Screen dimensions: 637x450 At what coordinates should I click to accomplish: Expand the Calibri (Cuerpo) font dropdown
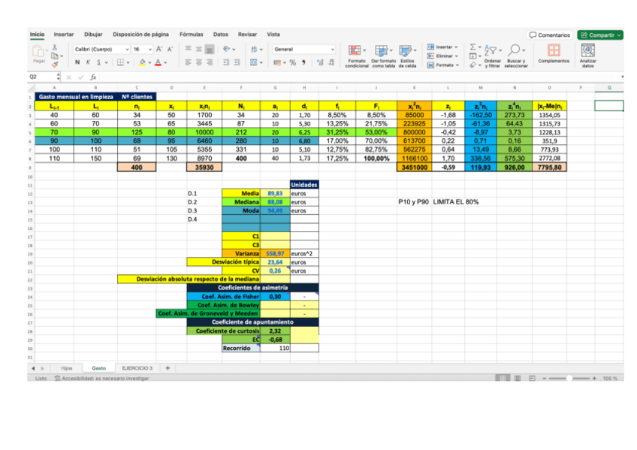(x=128, y=49)
